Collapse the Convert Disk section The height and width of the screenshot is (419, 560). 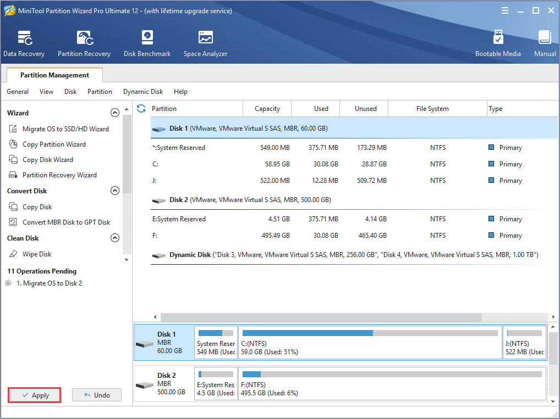point(114,191)
